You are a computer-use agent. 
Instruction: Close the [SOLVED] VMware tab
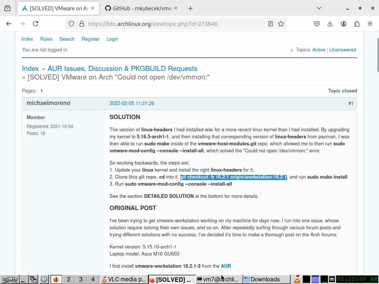click(x=93, y=8)
